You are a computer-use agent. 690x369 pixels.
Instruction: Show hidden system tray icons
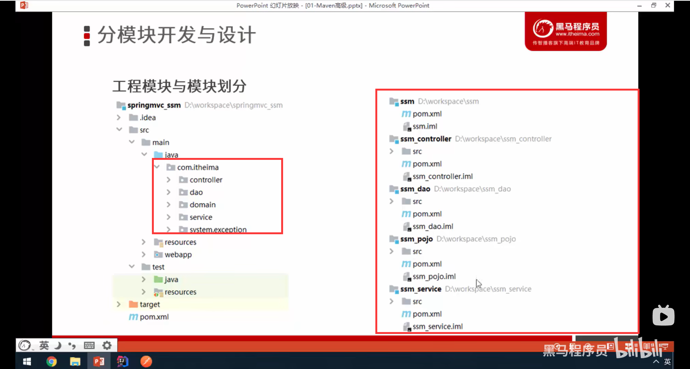click(656, 361)
